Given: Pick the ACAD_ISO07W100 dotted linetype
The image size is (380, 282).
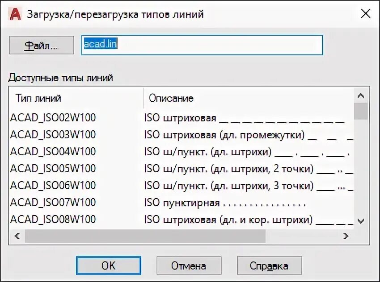Looking at the screenshot, I should 53,203.
